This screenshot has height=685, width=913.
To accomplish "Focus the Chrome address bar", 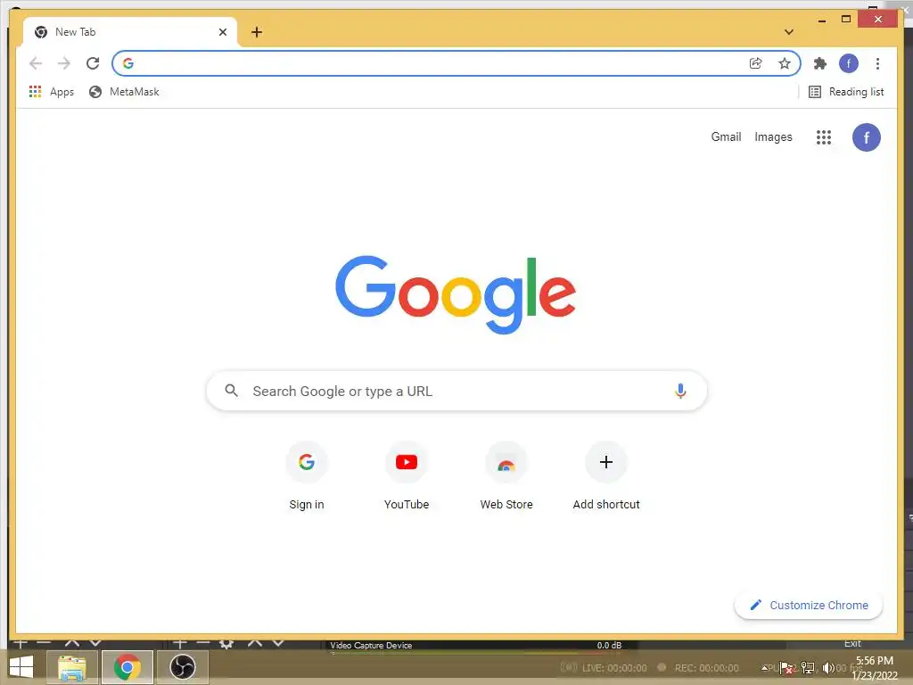I will [x=456, y=63].
